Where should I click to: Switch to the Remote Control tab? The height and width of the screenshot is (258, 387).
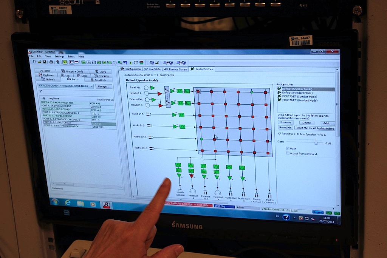176,69
